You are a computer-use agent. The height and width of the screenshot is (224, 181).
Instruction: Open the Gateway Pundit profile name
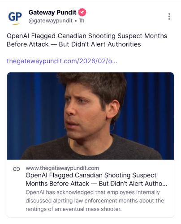[52, 13]
